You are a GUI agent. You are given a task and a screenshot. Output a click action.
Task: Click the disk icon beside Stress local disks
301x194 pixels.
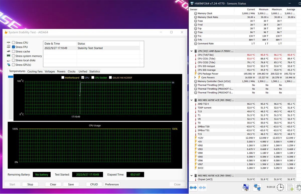[x=9, y=60]
